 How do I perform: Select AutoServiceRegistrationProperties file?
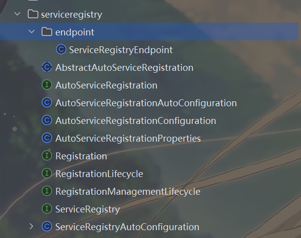[x=128, y=139]
